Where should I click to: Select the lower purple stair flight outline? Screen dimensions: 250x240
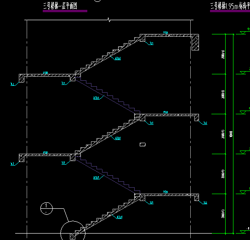point(107,175)
